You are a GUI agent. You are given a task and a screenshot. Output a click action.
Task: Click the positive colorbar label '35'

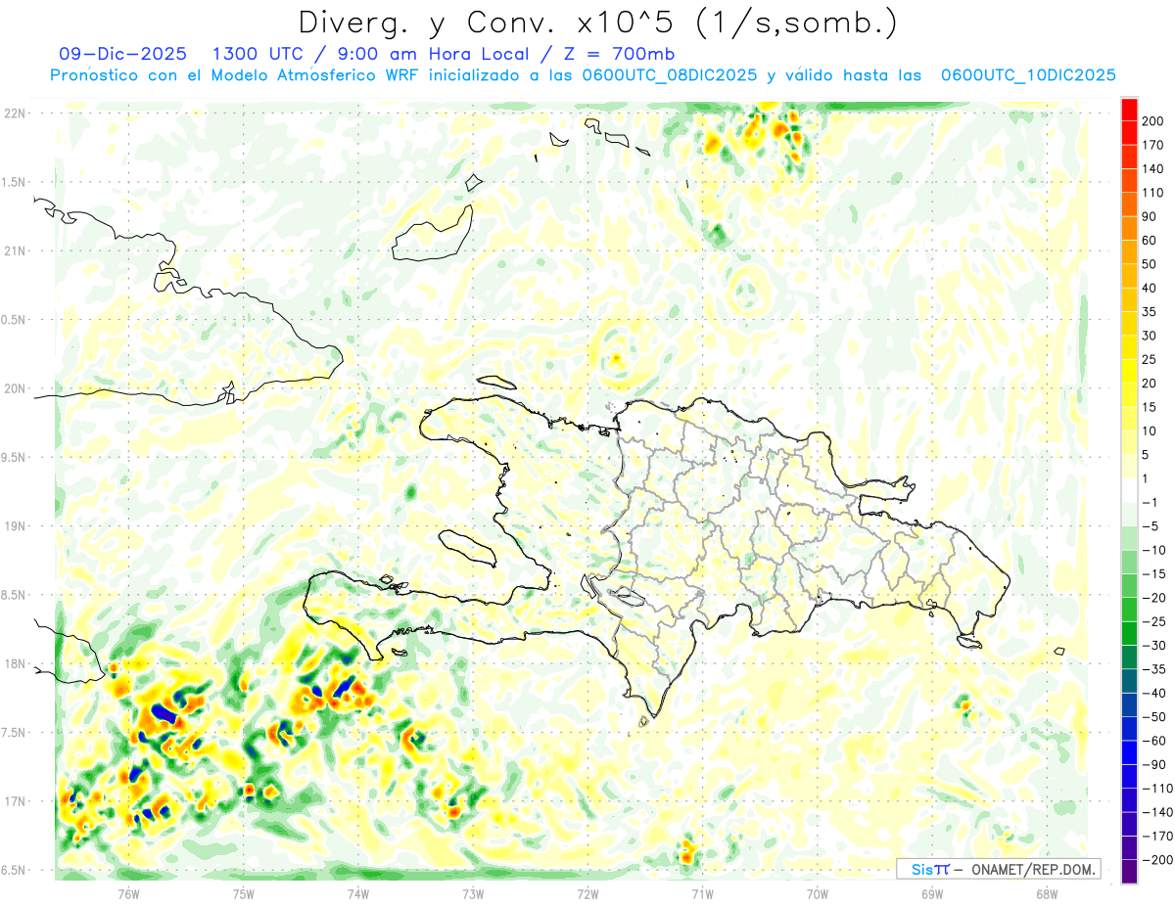coord(1150,312)
